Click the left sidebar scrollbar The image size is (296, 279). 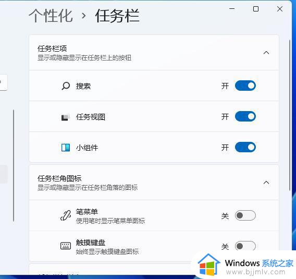(14, 165)
